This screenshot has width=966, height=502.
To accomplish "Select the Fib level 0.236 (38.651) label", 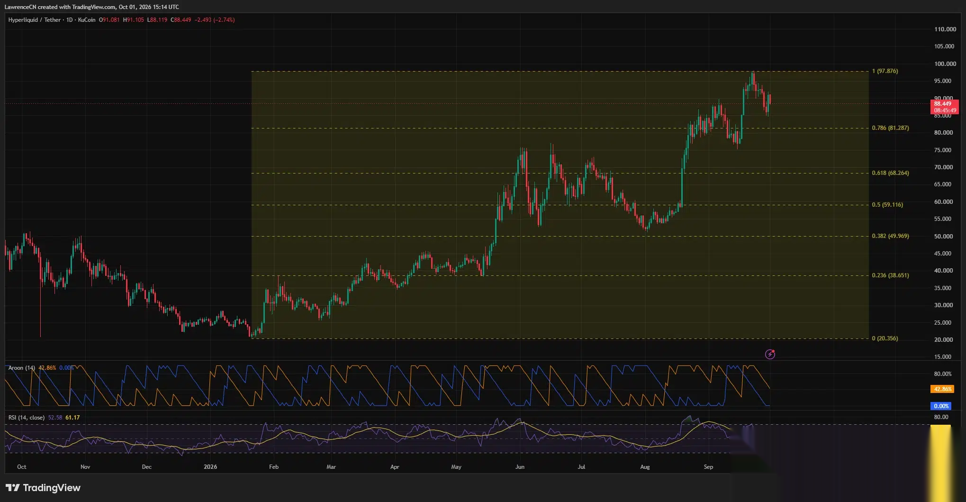I will tap(890, 275).
